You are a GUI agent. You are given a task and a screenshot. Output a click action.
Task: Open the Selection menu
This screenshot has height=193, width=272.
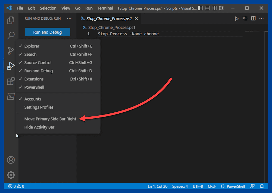point(48,8)
